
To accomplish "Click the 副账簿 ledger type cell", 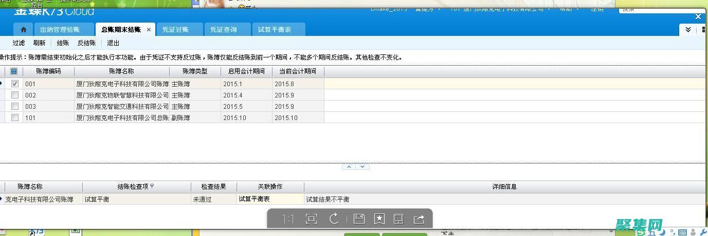I will click(x=195, y=117).
